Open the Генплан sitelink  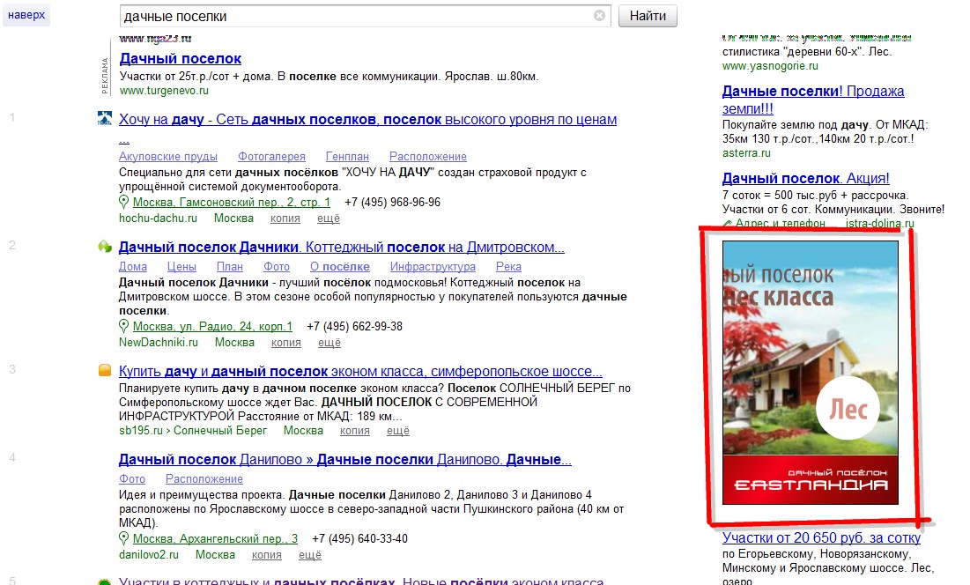coord(347,157)
